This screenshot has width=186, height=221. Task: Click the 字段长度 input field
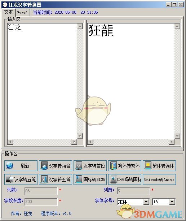click(41, 202)
